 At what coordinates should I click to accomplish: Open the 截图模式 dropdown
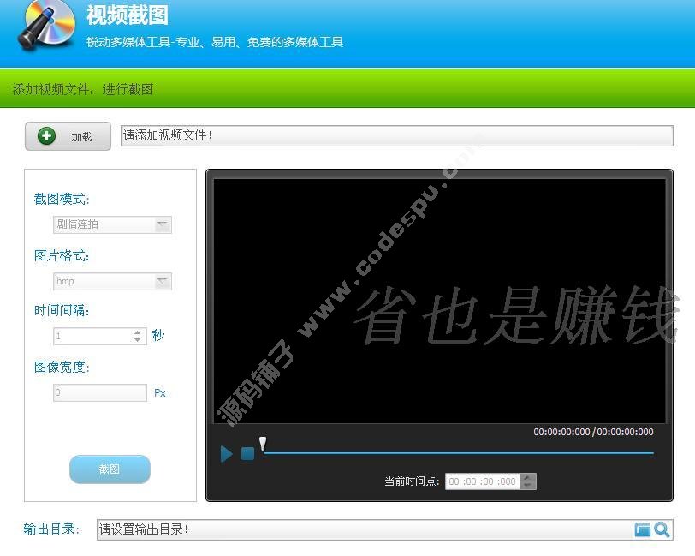coord(113,224)
